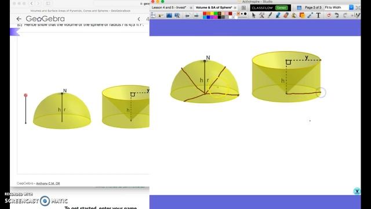Screen dimensions: 371x209
Task: Click the Desktop Annotate icon
Action: coord(169,16)
